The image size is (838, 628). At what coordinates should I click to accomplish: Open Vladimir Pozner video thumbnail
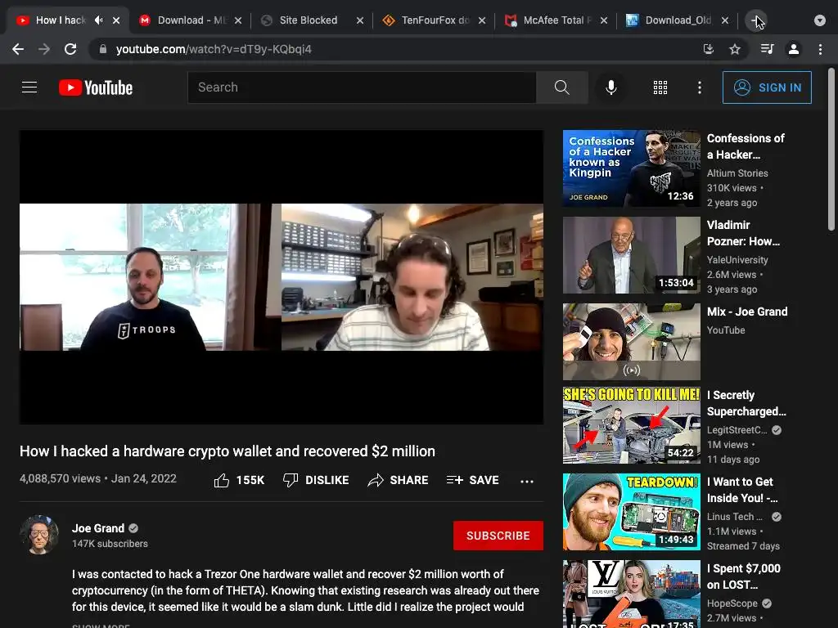(631, 255)
